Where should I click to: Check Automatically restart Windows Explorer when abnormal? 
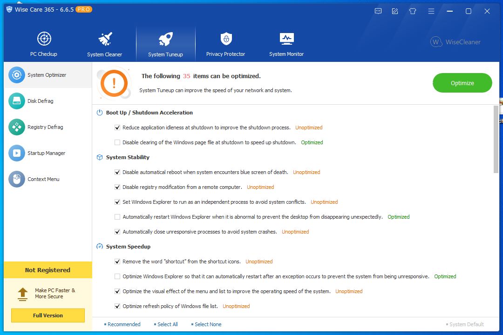[117, 217]
